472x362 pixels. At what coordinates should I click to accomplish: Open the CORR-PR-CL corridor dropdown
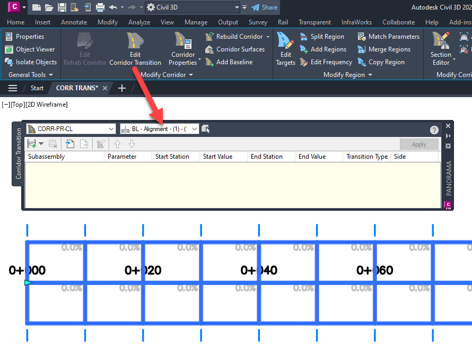[x=71, y=129]
